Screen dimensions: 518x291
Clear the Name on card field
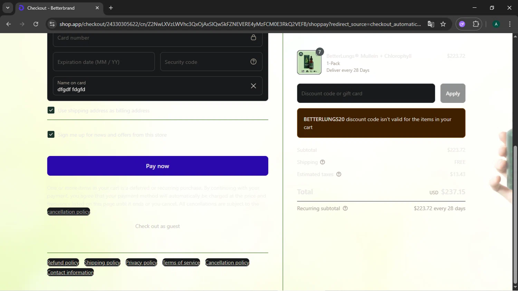coord(253,86)
